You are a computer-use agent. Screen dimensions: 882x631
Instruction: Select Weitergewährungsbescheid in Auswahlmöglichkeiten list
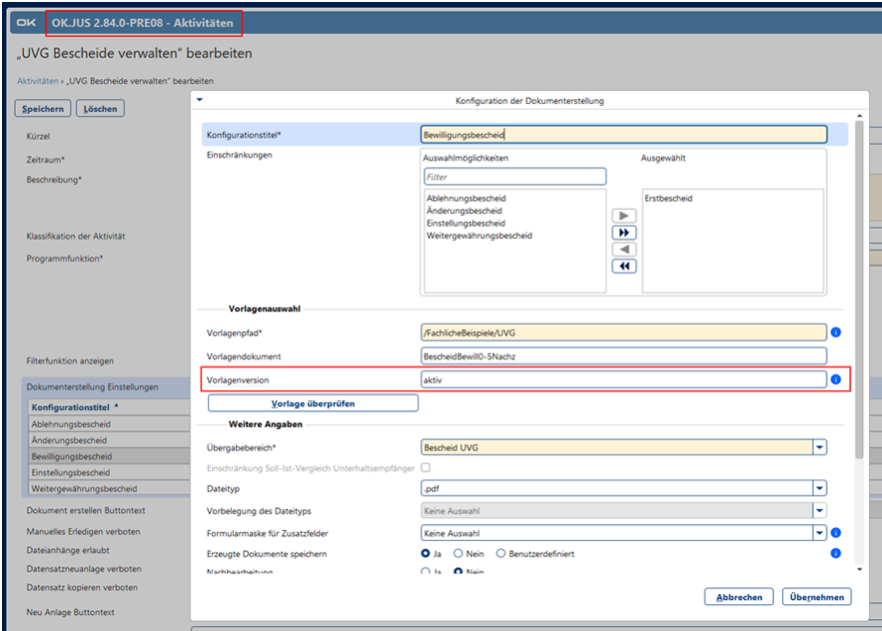pyautogui.click(x=480, y=236)
